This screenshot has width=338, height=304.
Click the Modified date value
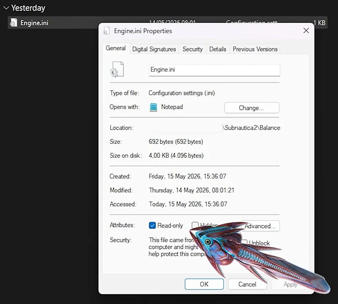point(191,190)
